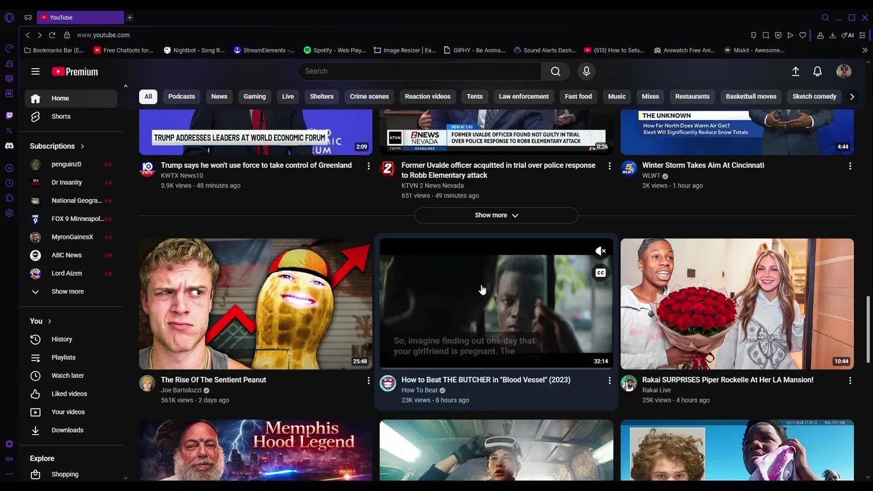Open penguinz0 subscription channel
Image resolution: width=873 pixels, height=491 pixels.
[71, 164]
